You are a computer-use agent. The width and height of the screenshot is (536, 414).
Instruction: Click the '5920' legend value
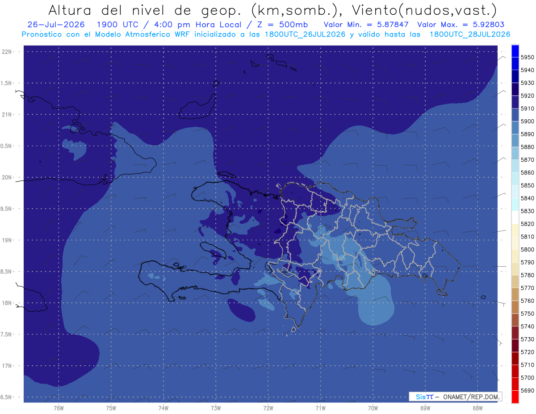pos(527,96)
